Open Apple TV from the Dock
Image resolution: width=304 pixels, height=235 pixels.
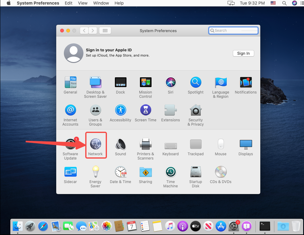[196, 226]
